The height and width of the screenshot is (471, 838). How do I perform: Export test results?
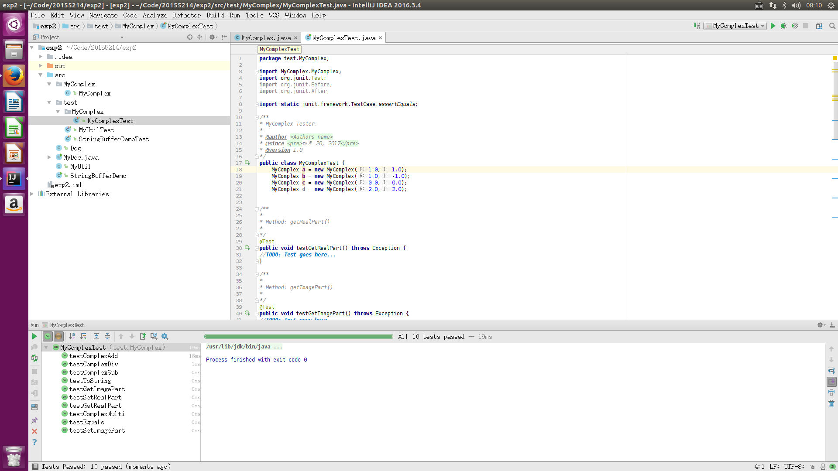click(x=143, y=336)
